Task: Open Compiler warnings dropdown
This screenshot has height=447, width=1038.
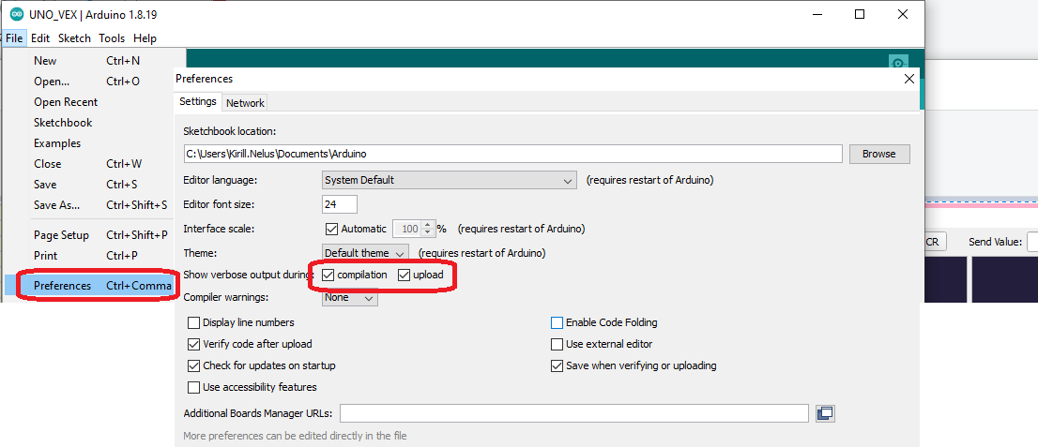Action: (349, 298)
